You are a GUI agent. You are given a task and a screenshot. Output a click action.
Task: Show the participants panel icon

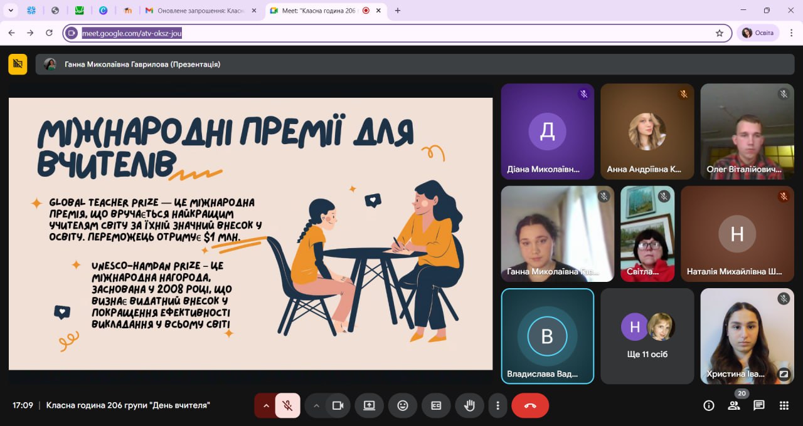point(734,405)
